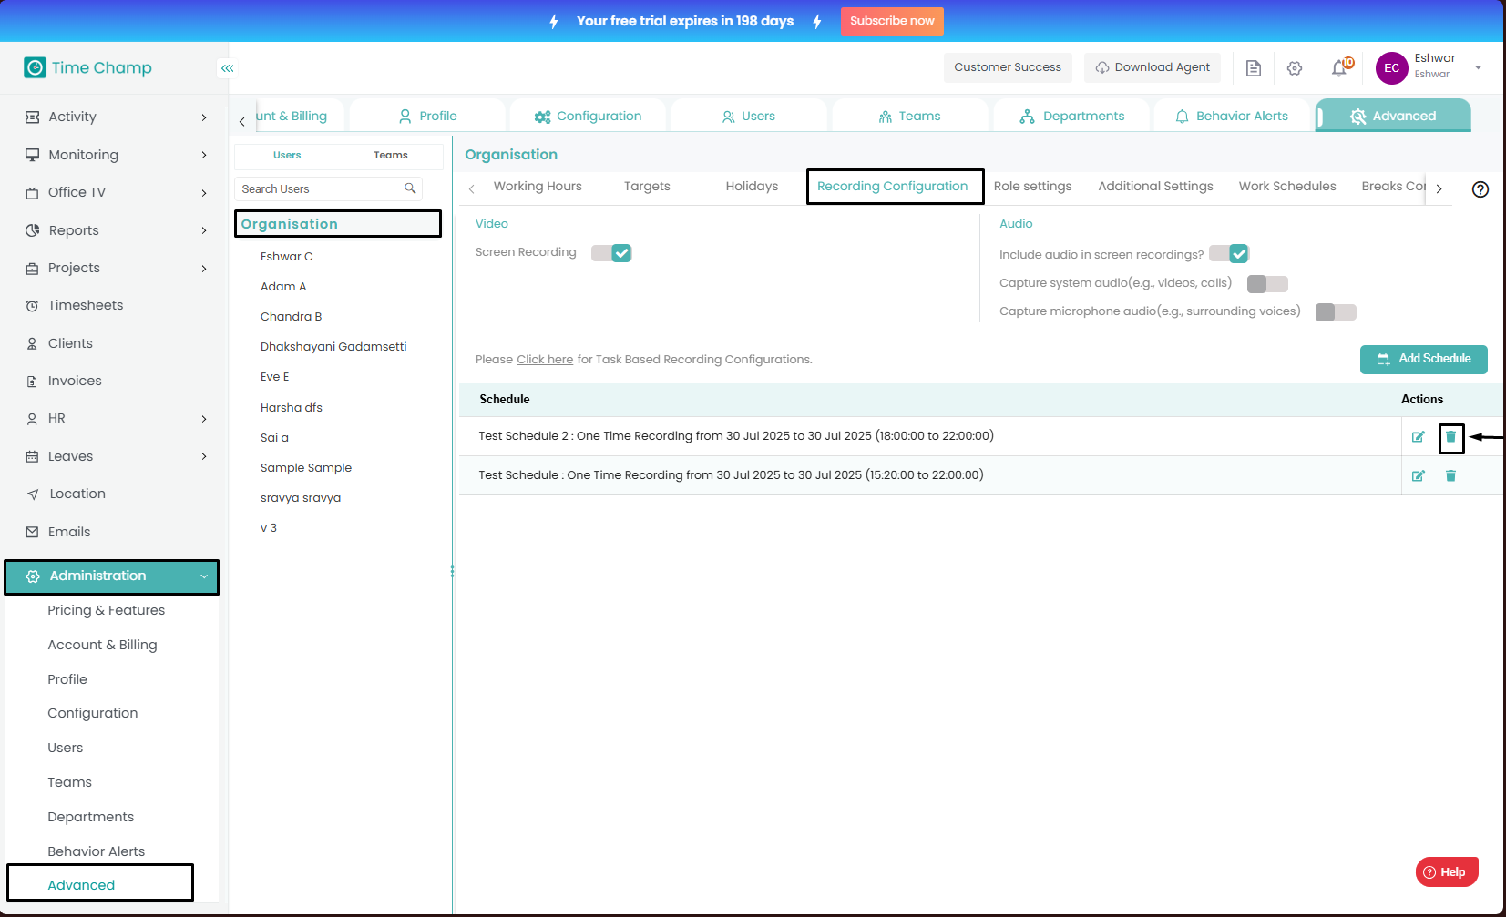Open the help question mark icon
Viewport: 1506px width, 917px height.
tap(1480, 189)
